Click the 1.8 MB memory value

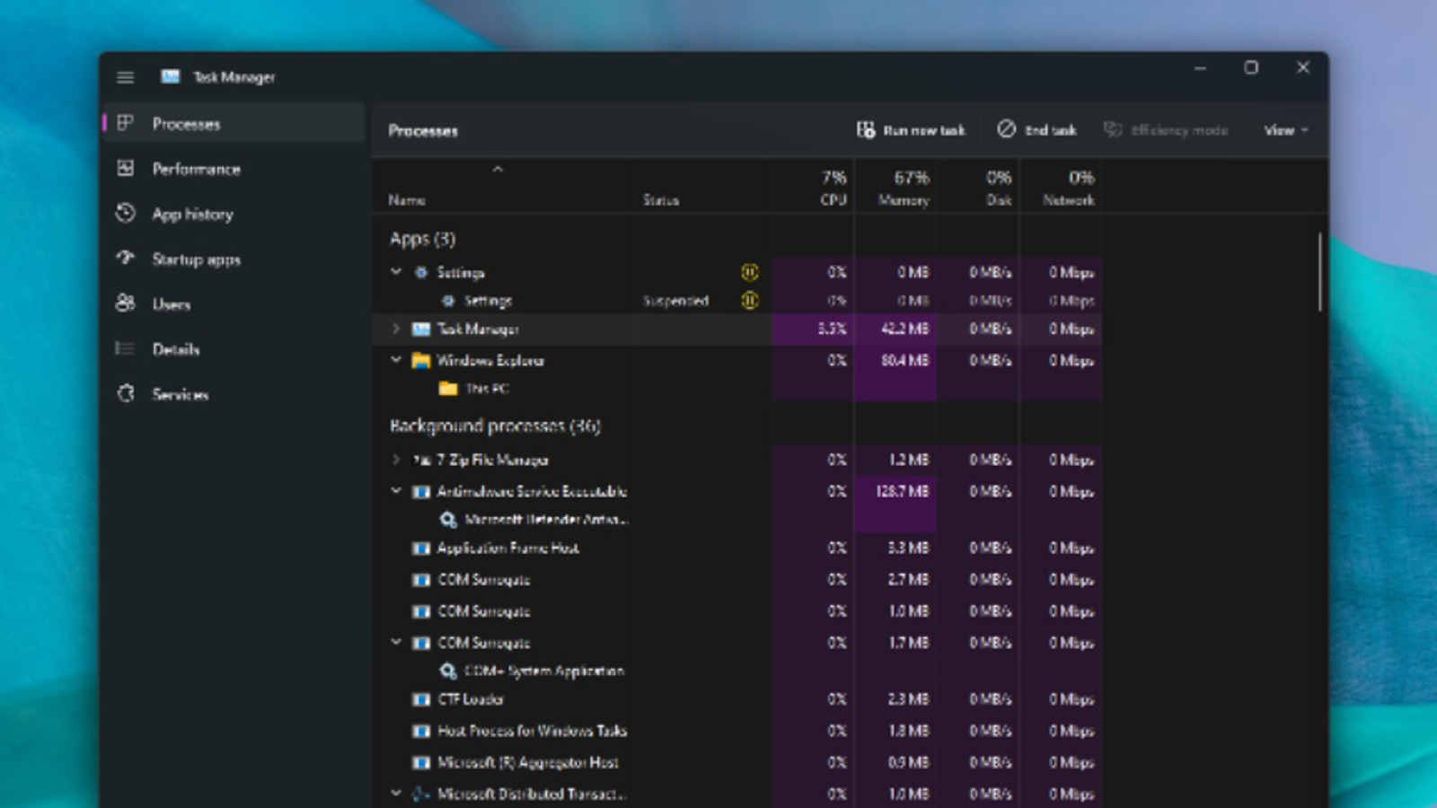coord(908,731)
